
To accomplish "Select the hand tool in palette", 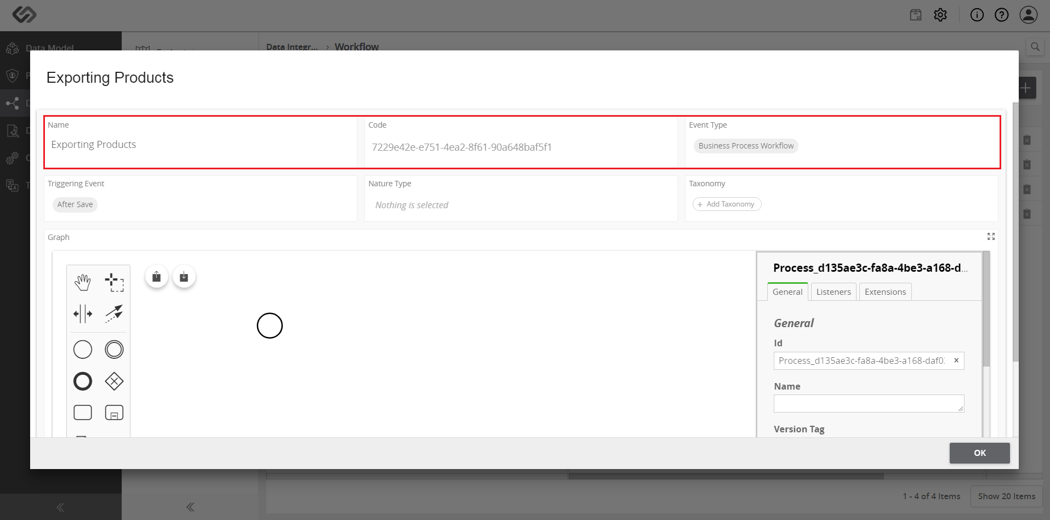I will coord(83,283).
